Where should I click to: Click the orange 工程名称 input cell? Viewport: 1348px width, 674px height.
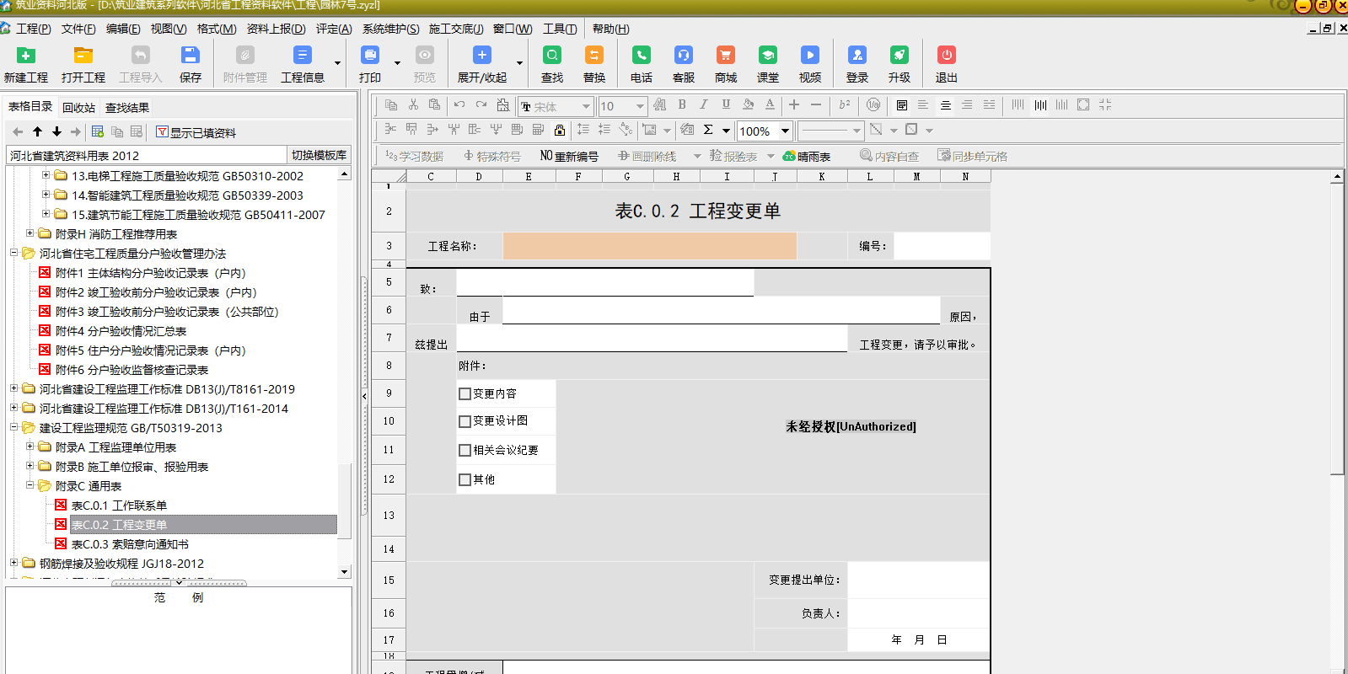pyautogui.click(x=649, y=246)
